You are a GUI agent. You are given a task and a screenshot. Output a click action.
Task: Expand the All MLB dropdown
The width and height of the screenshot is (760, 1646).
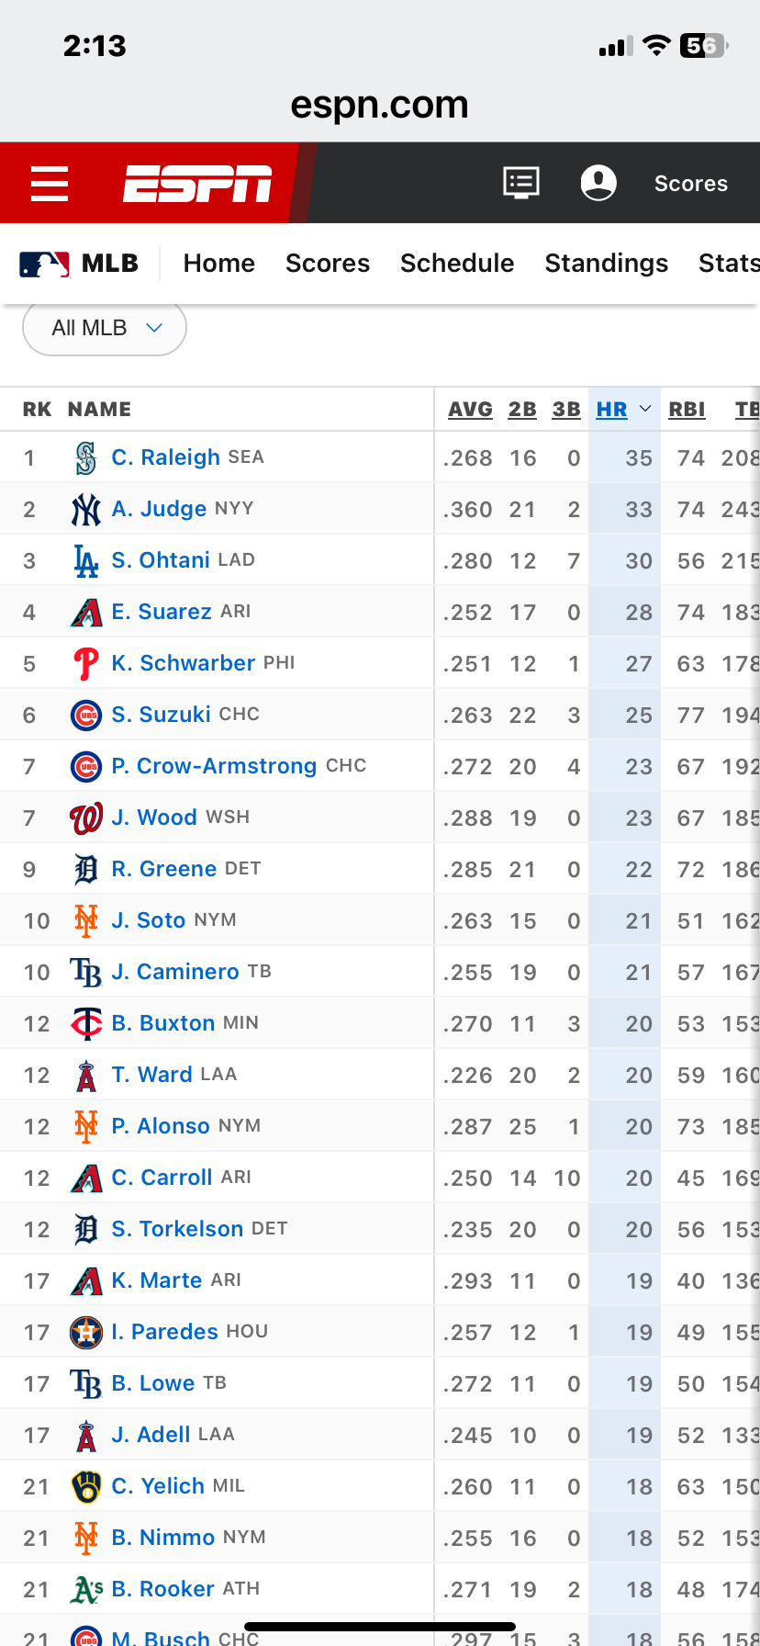pyautogui.click(x=105, y=328)
